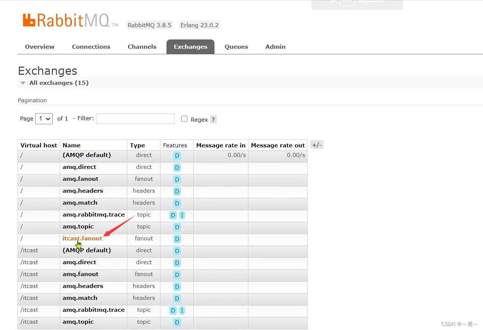Open the Overview tab
Image resolution: width=483 pixels, height=330 pixels.
pyautogui.click(x=39, y=47)
